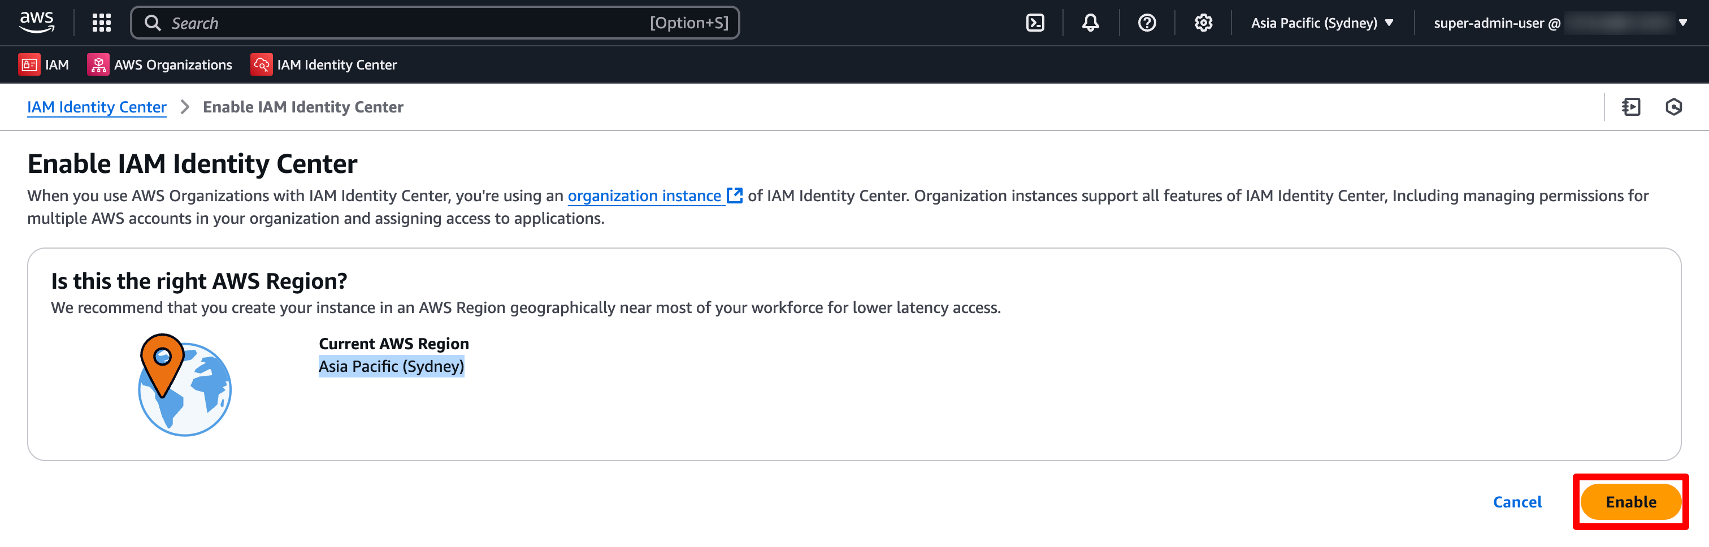Open the tutorials notebook icon near breadcrumb

(x=1632, y=107)
